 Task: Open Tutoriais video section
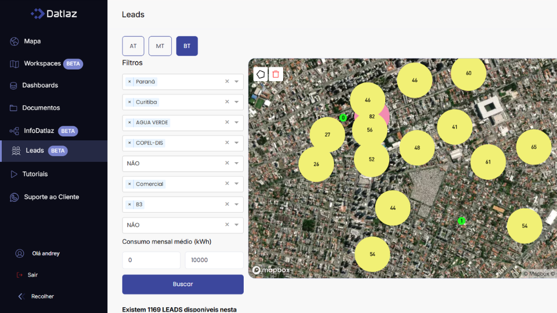(x=35, y=174)
